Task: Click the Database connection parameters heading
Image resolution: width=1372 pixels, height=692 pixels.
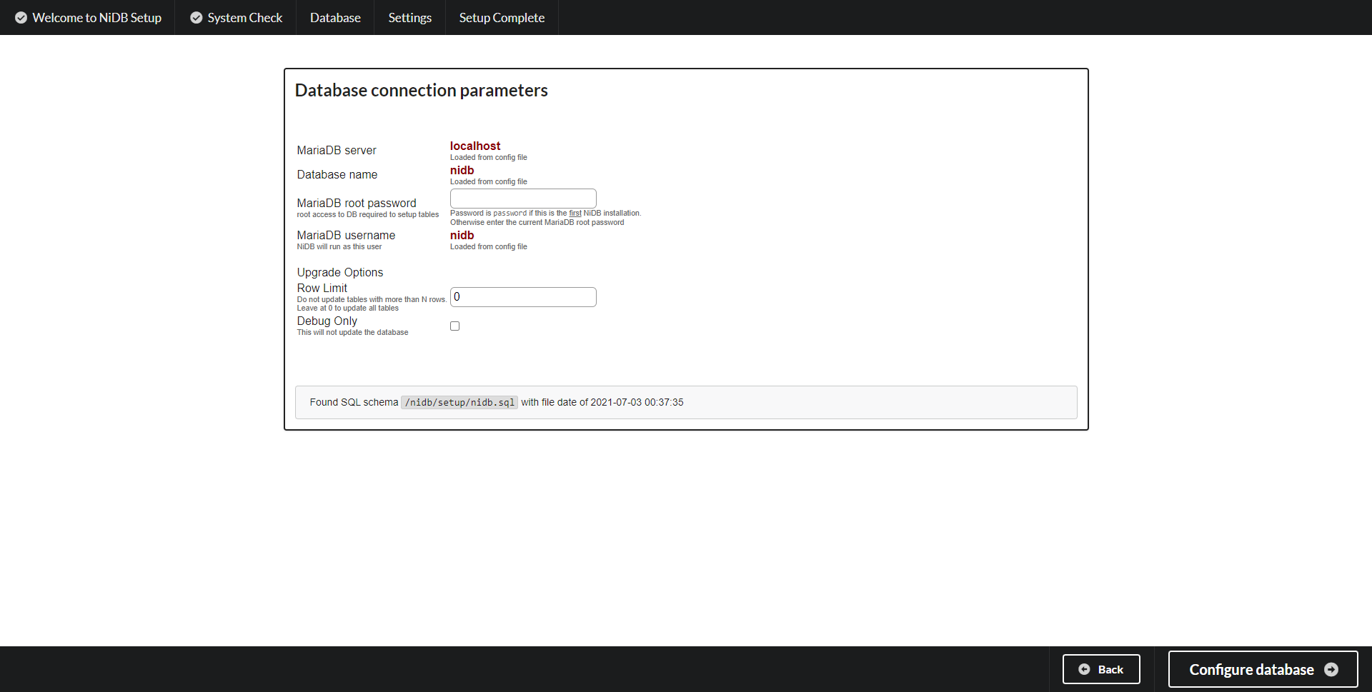Action: coord(421,90)
